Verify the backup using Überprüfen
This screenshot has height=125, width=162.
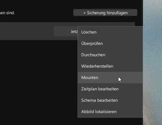point(110,43)
